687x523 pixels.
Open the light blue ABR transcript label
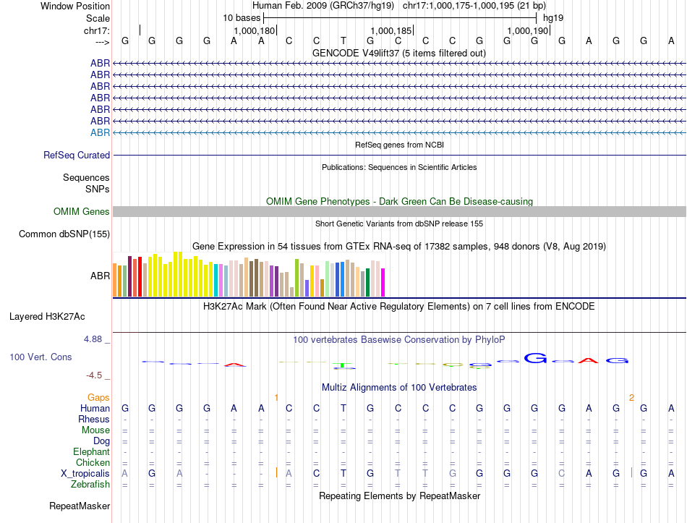[100, 132]
